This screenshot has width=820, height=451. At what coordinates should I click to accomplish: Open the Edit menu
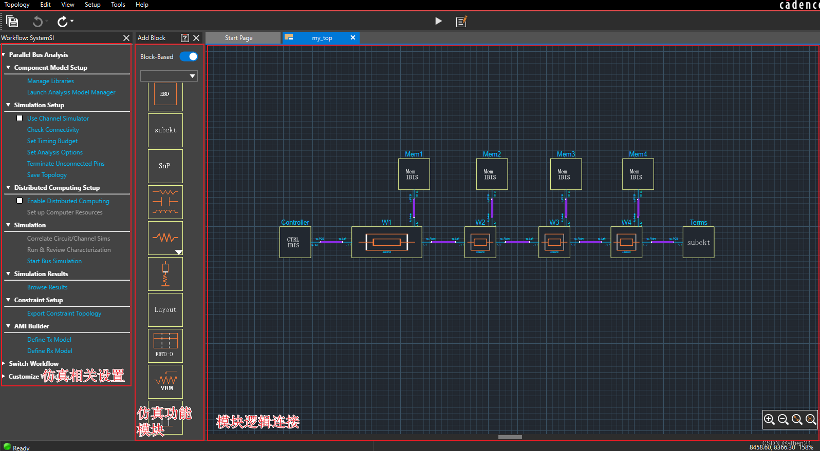tap(46, 5)
